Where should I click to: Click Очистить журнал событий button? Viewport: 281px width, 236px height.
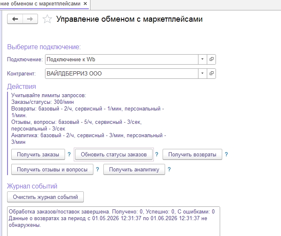(45, 197)
